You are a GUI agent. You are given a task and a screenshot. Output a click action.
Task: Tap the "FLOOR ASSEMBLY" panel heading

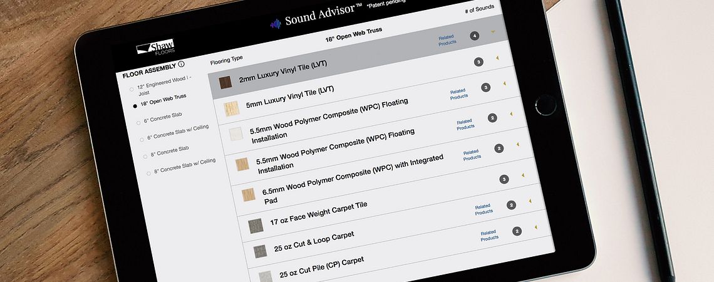coord(149,70)
